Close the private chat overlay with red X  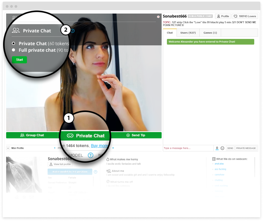[158, 17]
